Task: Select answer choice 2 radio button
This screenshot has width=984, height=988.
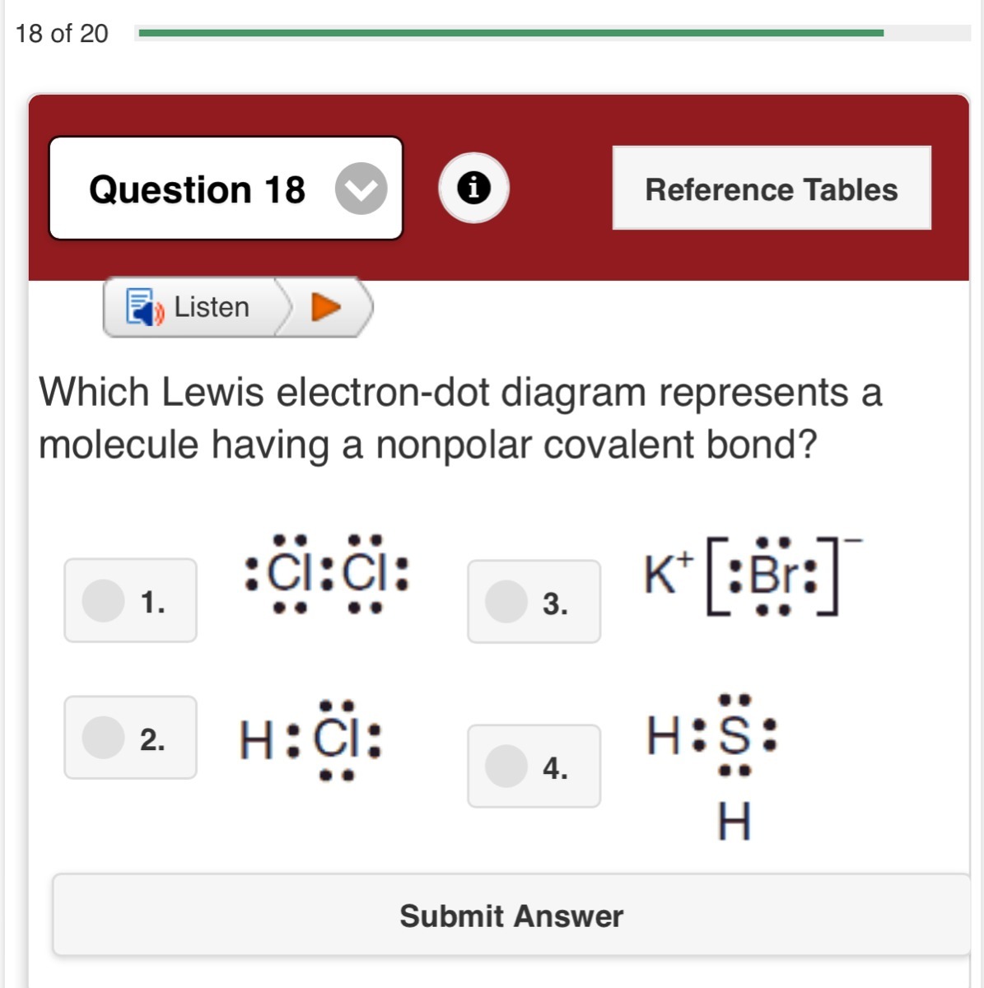Action: pyautogui.click(x=104, y=737)
